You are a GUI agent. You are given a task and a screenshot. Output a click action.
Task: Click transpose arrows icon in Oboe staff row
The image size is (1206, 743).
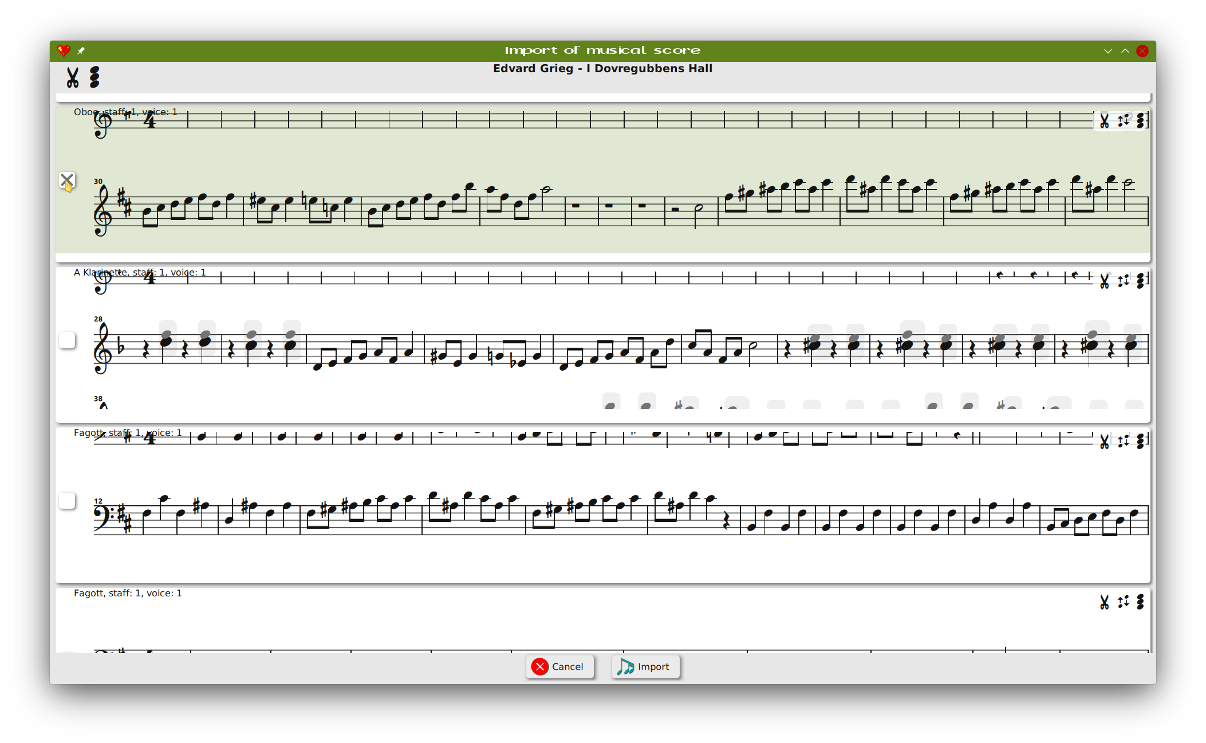(1123, 120)
